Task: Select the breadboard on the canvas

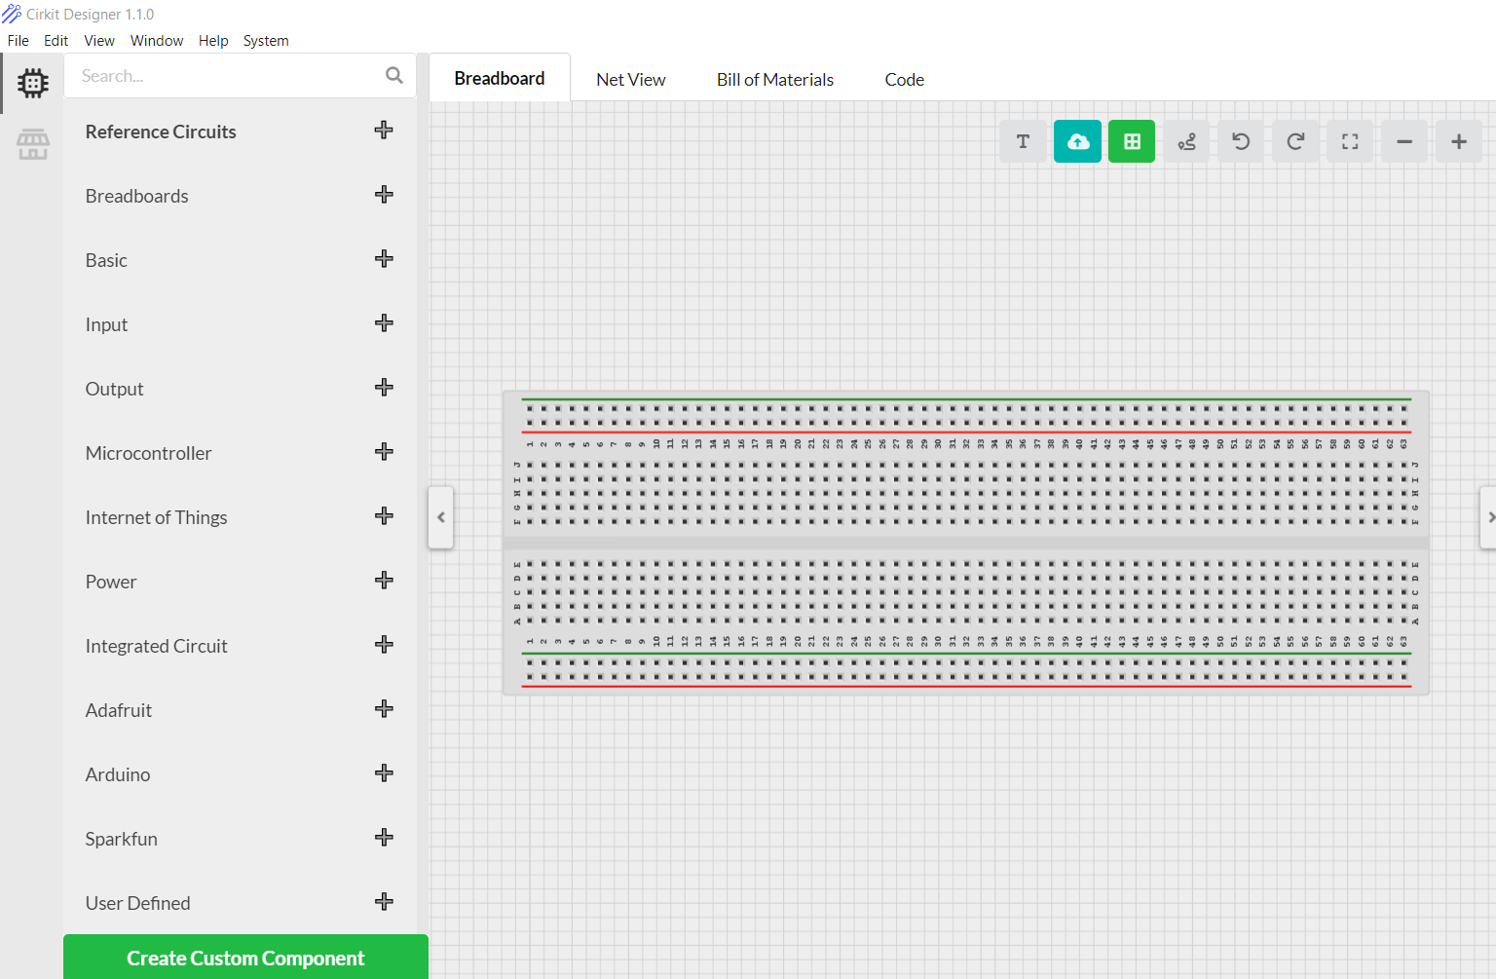Action: tap(966, 543)
